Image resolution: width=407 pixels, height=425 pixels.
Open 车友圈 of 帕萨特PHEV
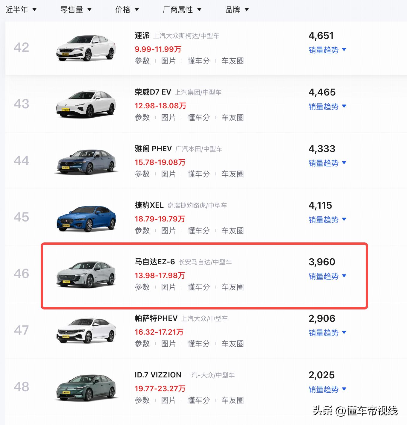233,344
